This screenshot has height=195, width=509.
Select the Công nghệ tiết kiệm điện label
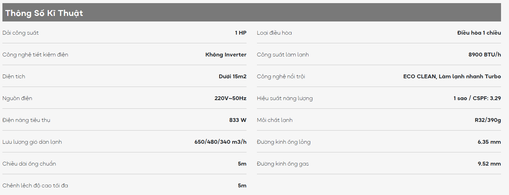point(35,55)
